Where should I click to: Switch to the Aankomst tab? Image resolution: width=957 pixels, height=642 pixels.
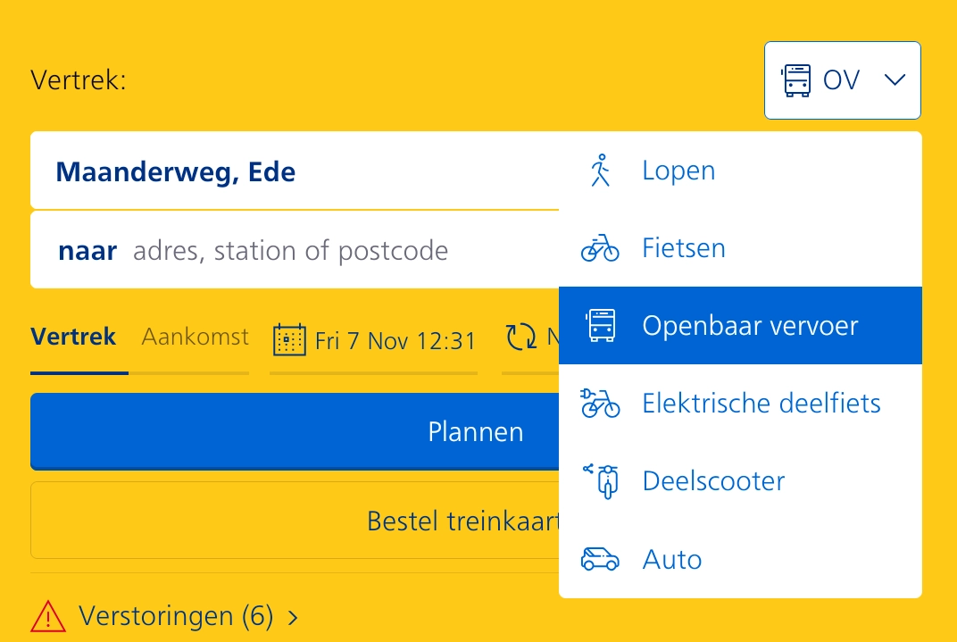(x=196, y=337)
